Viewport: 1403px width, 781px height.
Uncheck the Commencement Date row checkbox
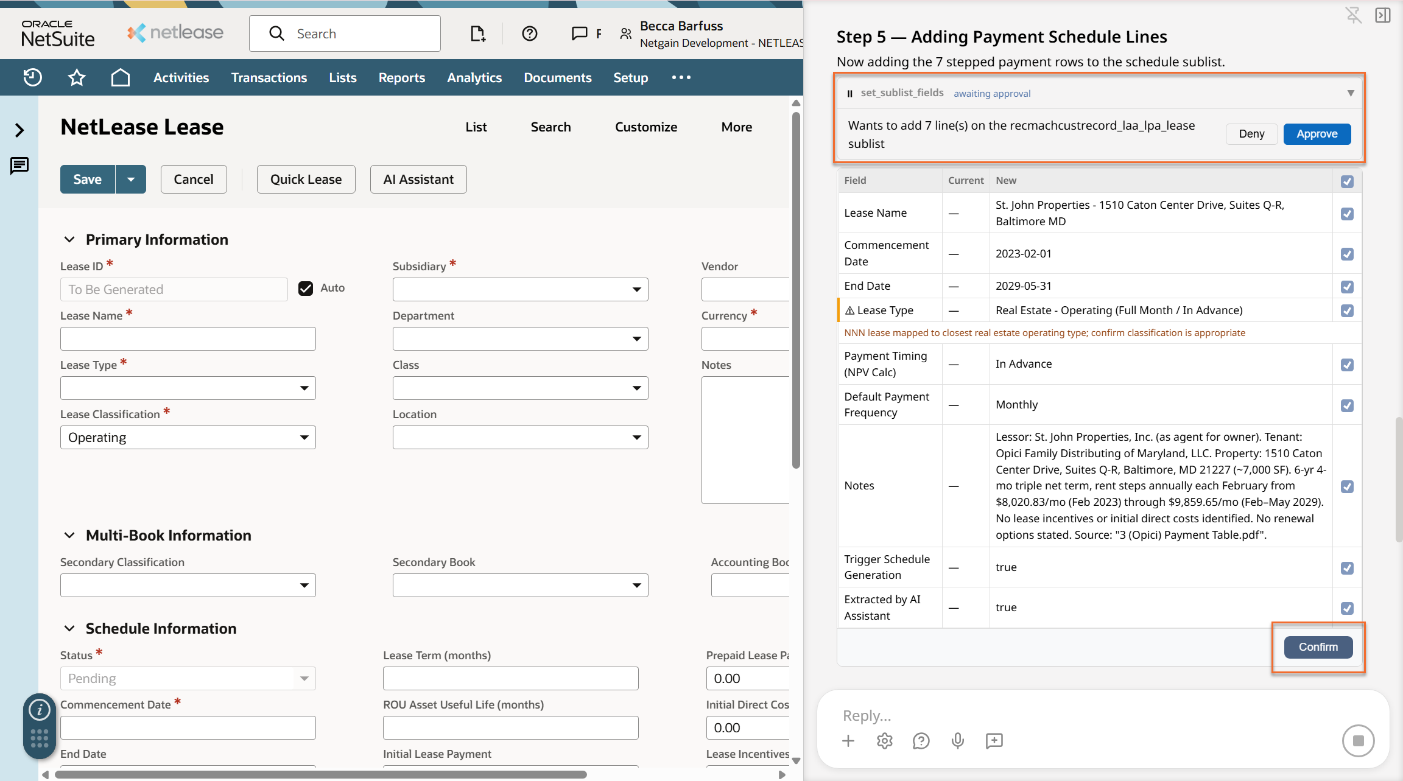click(1348, 254)
